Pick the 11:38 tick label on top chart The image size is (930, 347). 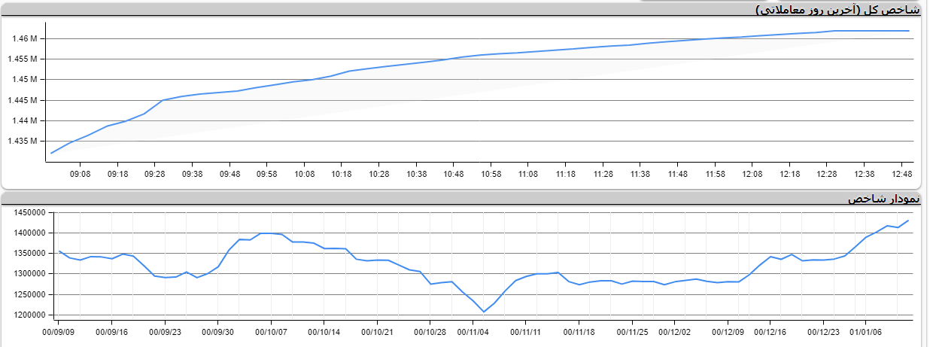(640, 174)
